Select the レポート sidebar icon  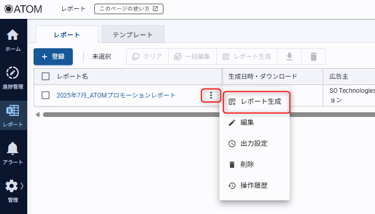(x=13, y=114)
